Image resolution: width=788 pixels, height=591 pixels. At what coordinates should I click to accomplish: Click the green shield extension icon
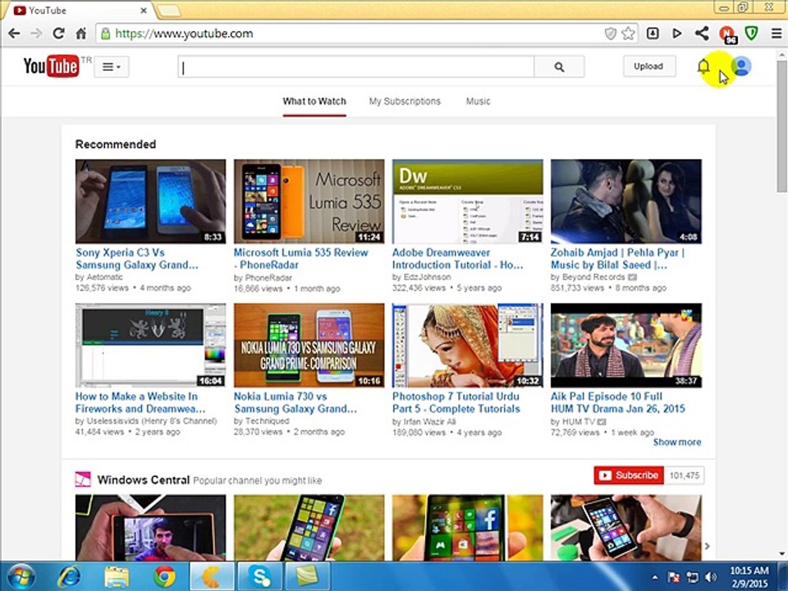(751, 34)
